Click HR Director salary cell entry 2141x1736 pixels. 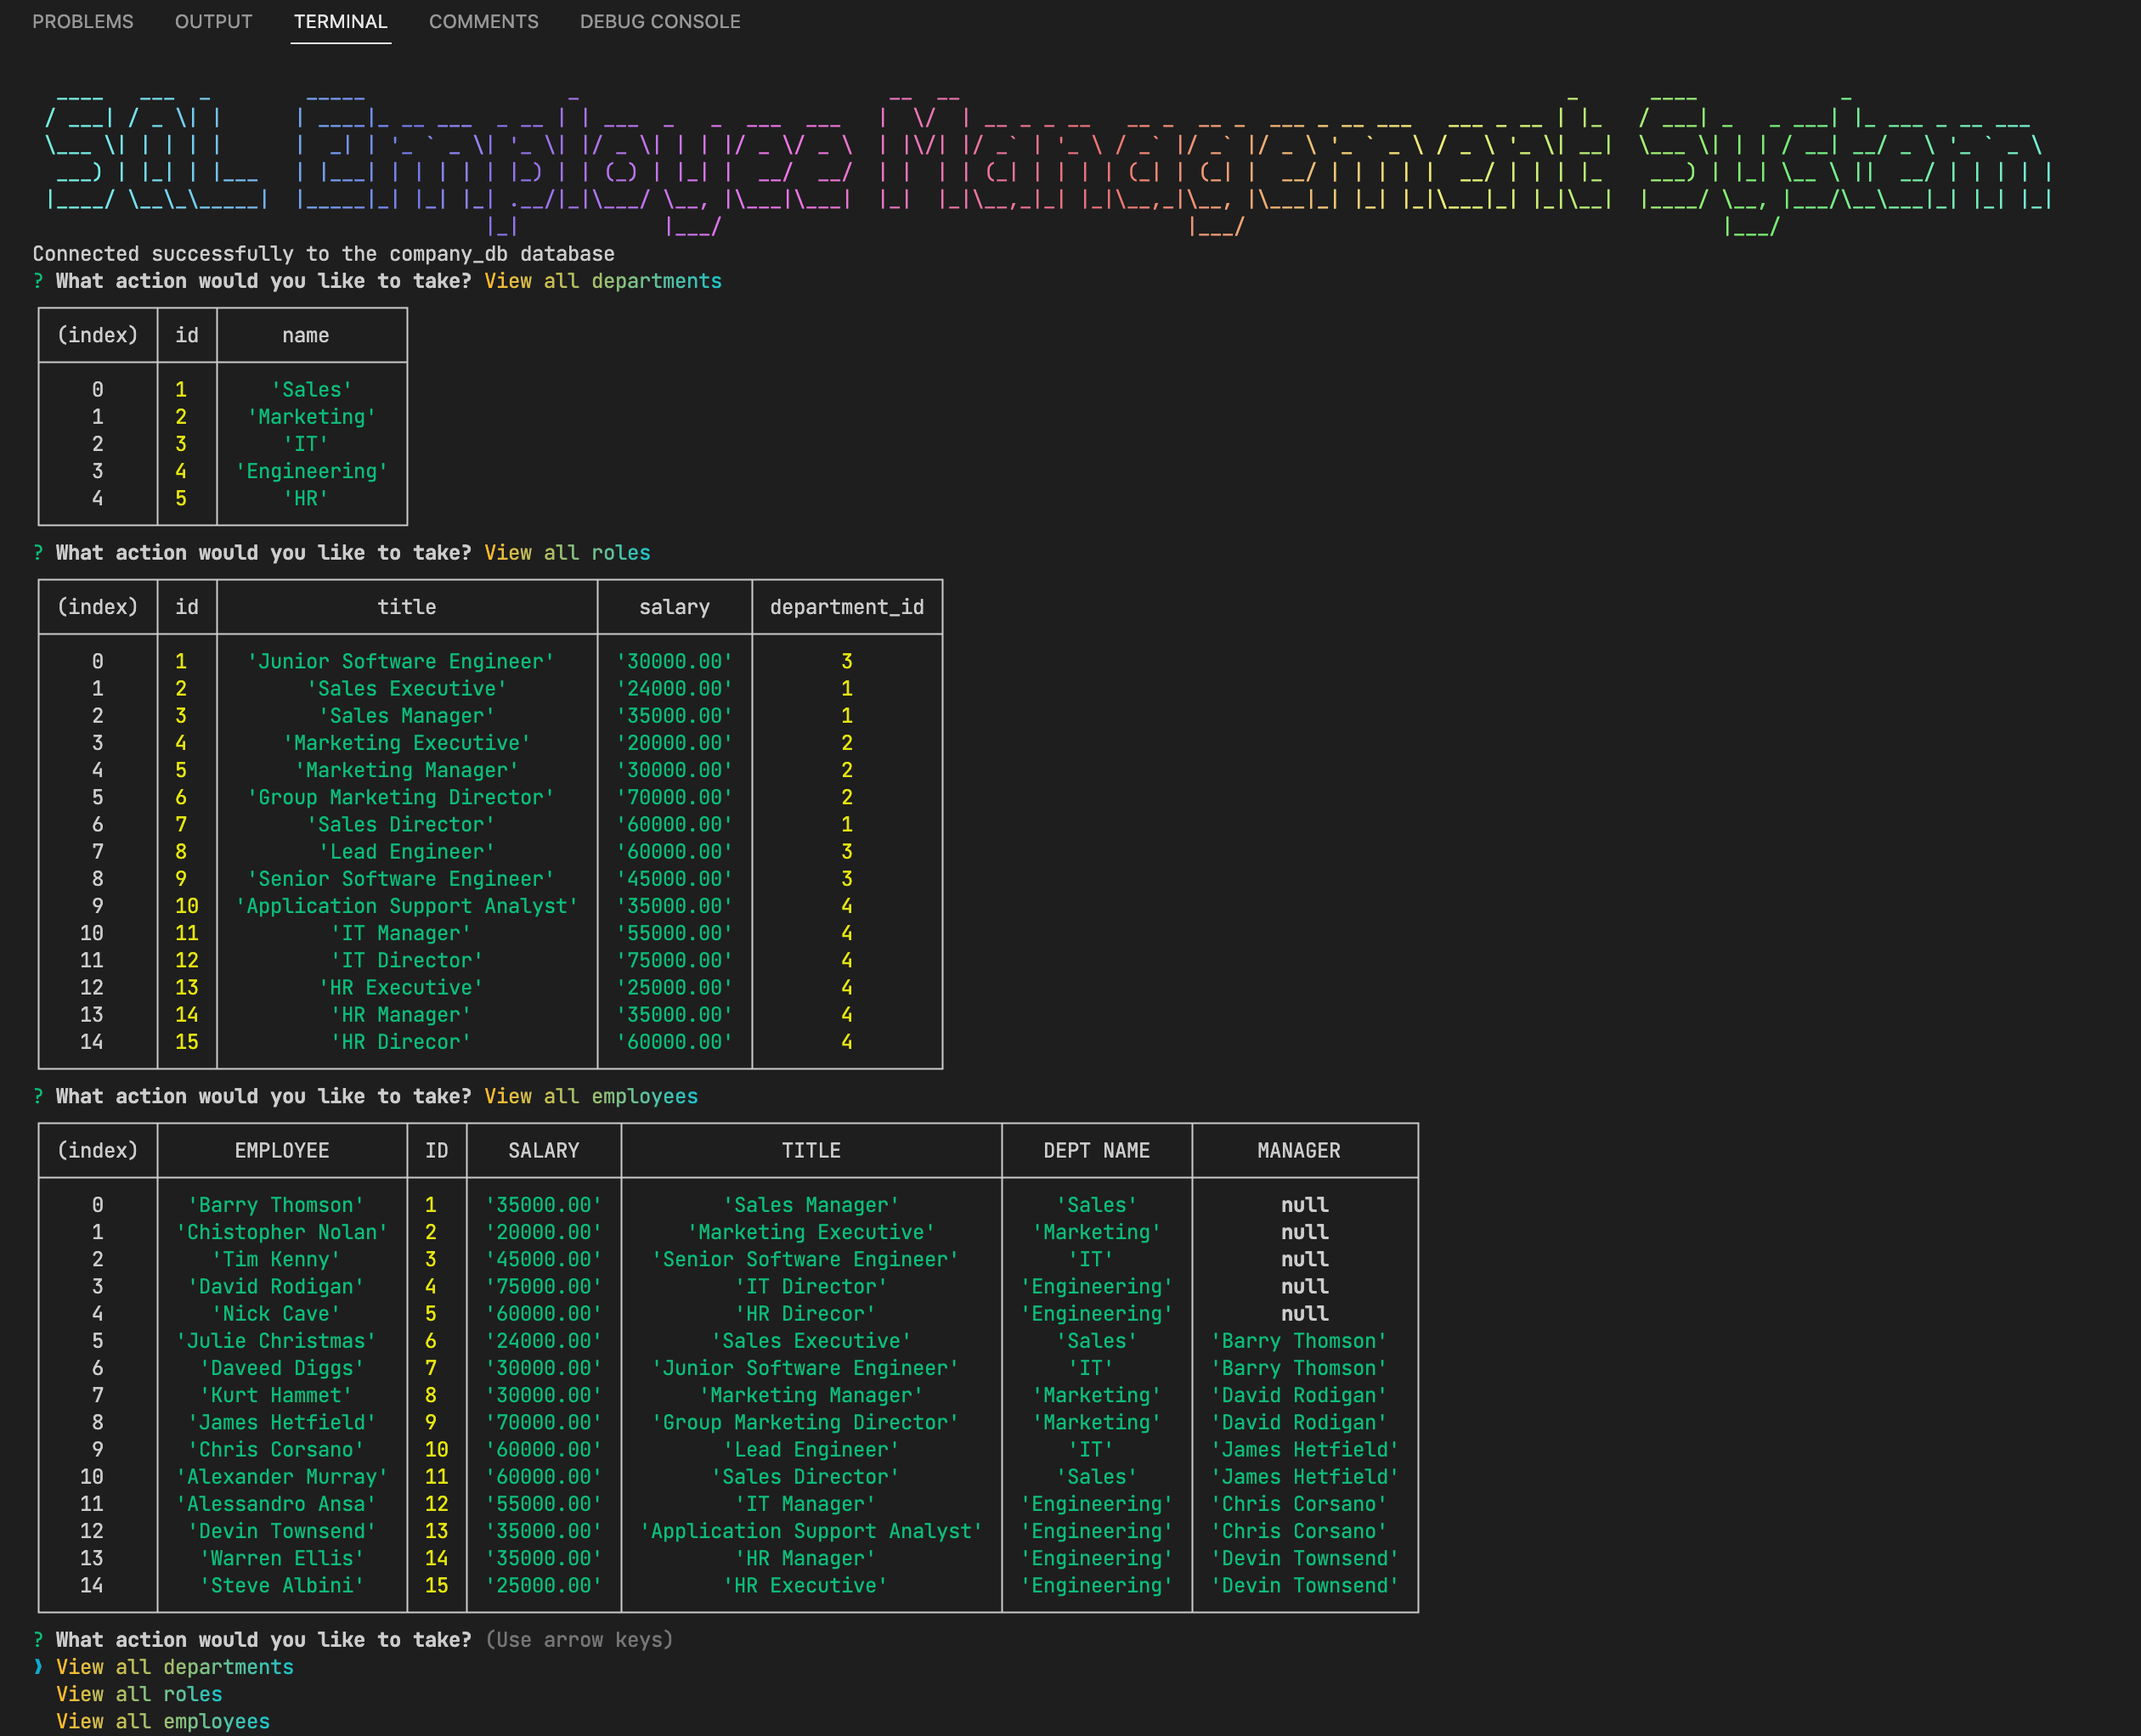[674, 1043]
